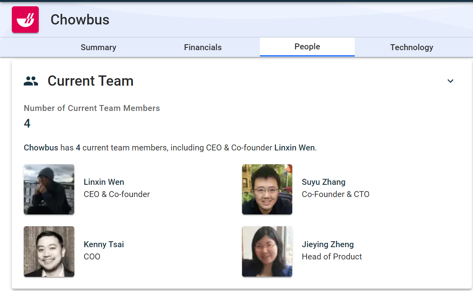The height and width of the screenshot is (291, 473).
Task: Click the Current Team people icon
Action: 31,81
